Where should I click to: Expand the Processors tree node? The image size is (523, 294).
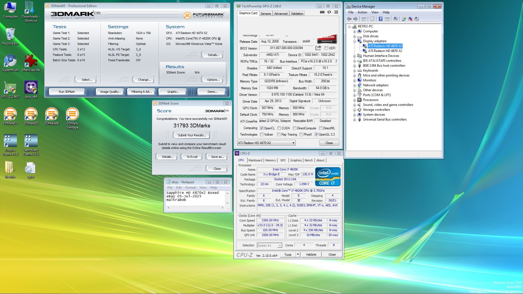tap(354, 100)
